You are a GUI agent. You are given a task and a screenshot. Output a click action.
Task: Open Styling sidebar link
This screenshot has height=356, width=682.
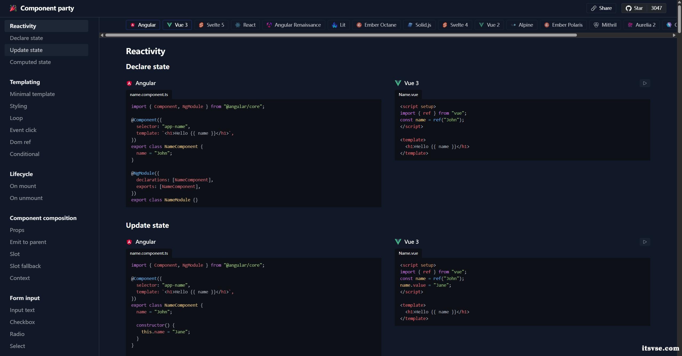[18, 106]
